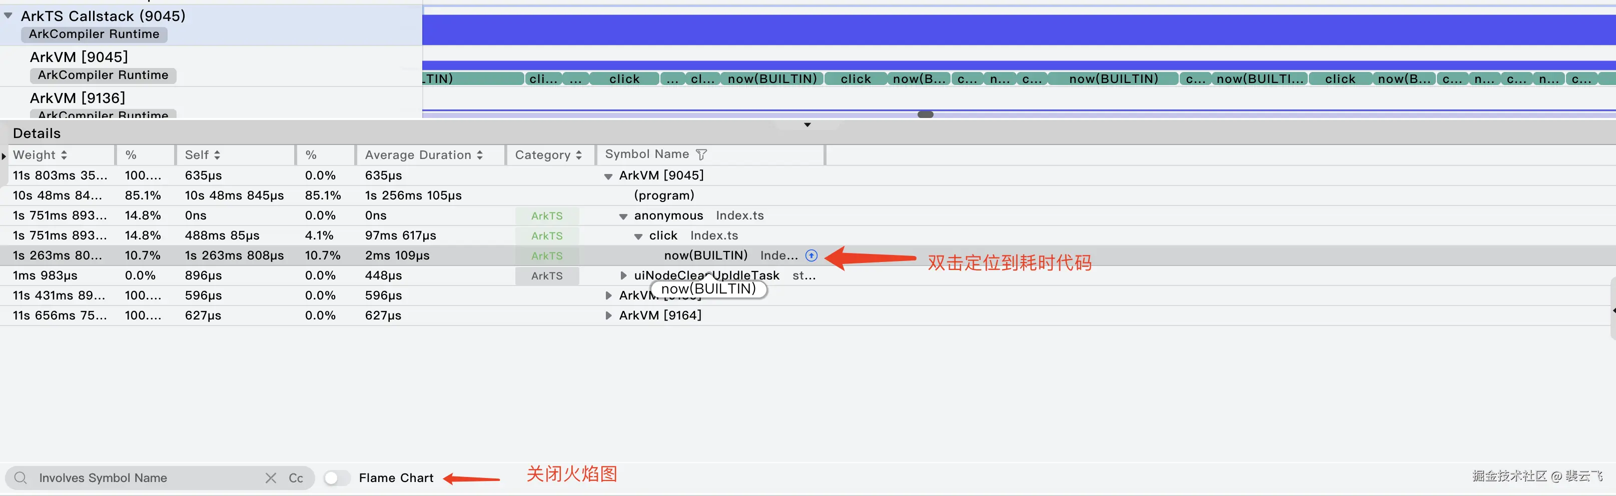Collapse the Details panel with the down arrow
The width and height of the screenshot is (1616, 496).
point(807,125)
